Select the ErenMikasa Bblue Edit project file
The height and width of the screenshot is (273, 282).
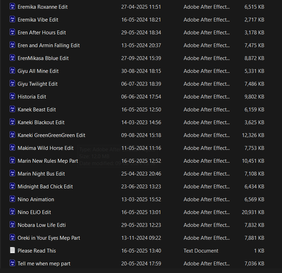point(43,58)
